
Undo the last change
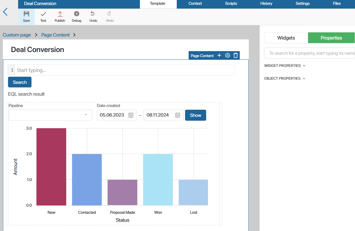93,17
